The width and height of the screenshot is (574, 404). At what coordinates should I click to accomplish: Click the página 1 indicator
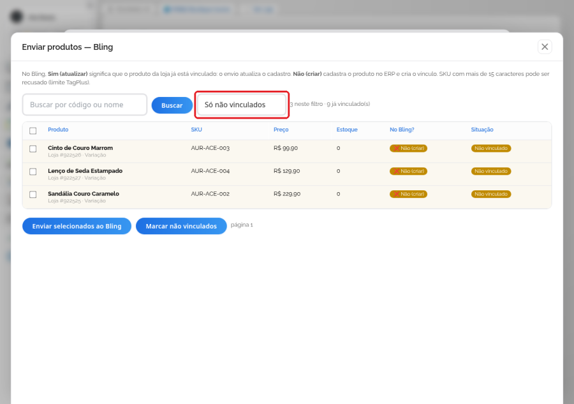pyautogui.click(x=242, y=225)
